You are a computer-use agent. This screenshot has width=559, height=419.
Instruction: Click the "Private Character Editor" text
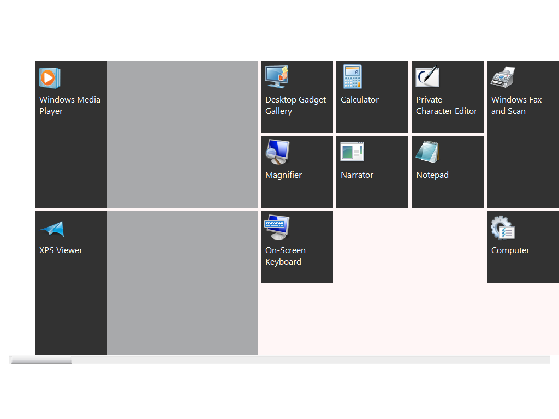447,105
